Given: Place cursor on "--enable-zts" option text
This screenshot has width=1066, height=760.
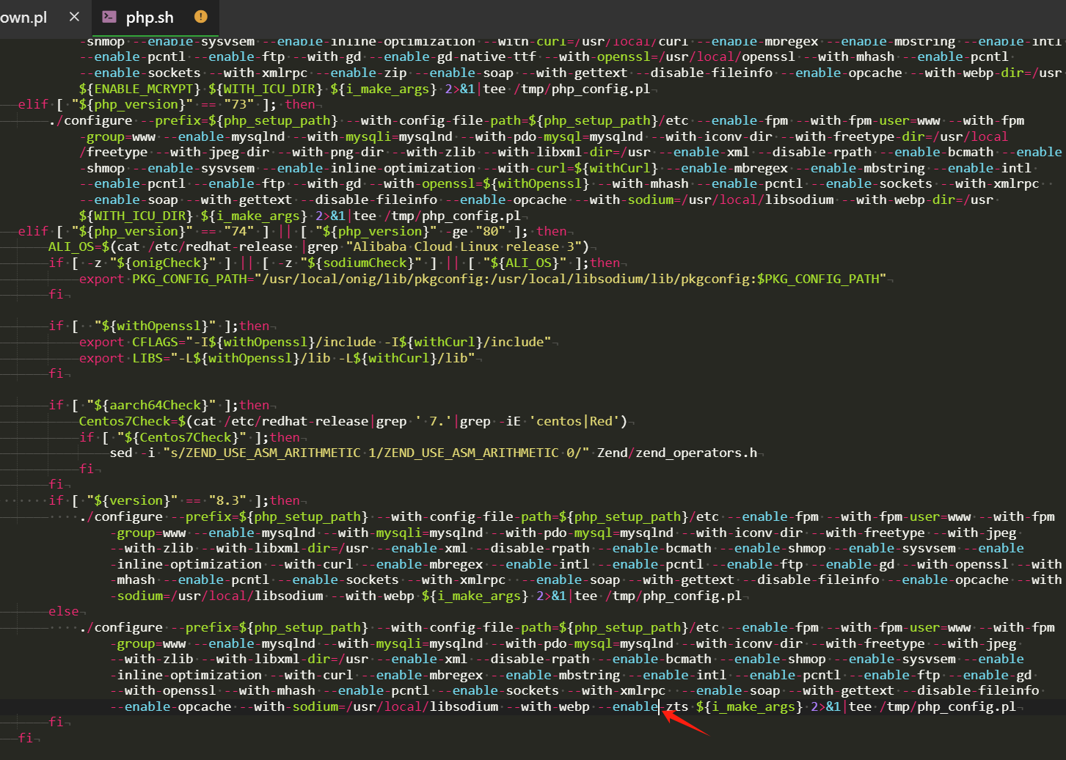Looking at the screenshot, I should [643, 706].
